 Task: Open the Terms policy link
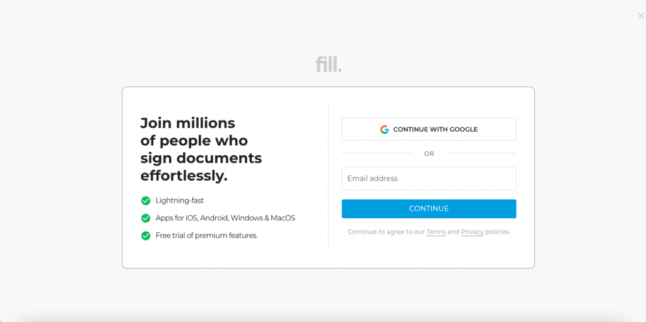tap(436, 232)
